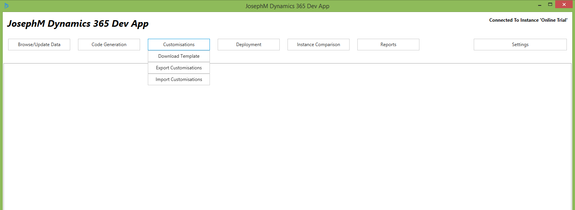Expand the Instance Comparison menu
The image size is (575, 210).
(319, 45)
